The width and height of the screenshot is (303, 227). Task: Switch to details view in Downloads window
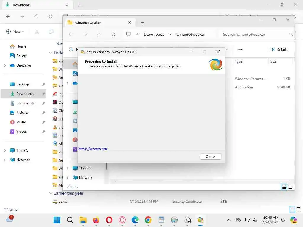coord(292,209)
